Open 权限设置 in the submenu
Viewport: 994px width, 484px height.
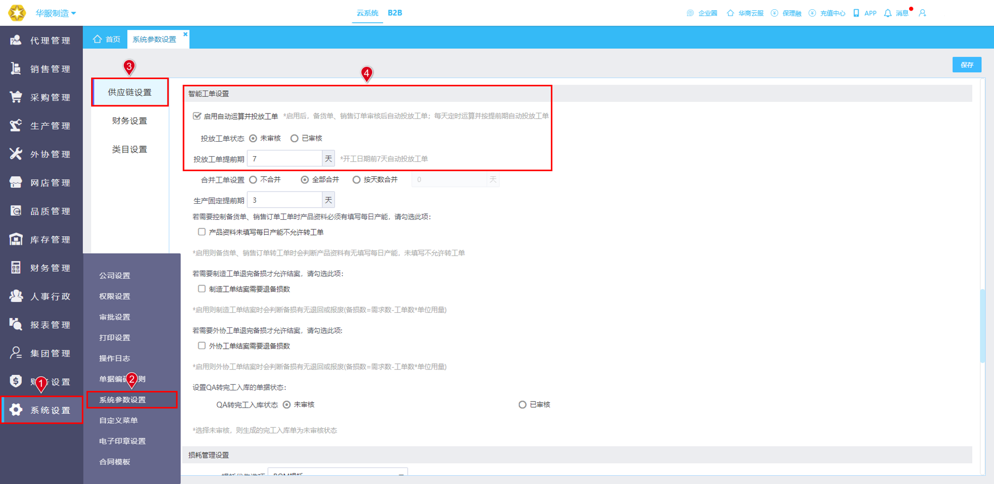115,296
